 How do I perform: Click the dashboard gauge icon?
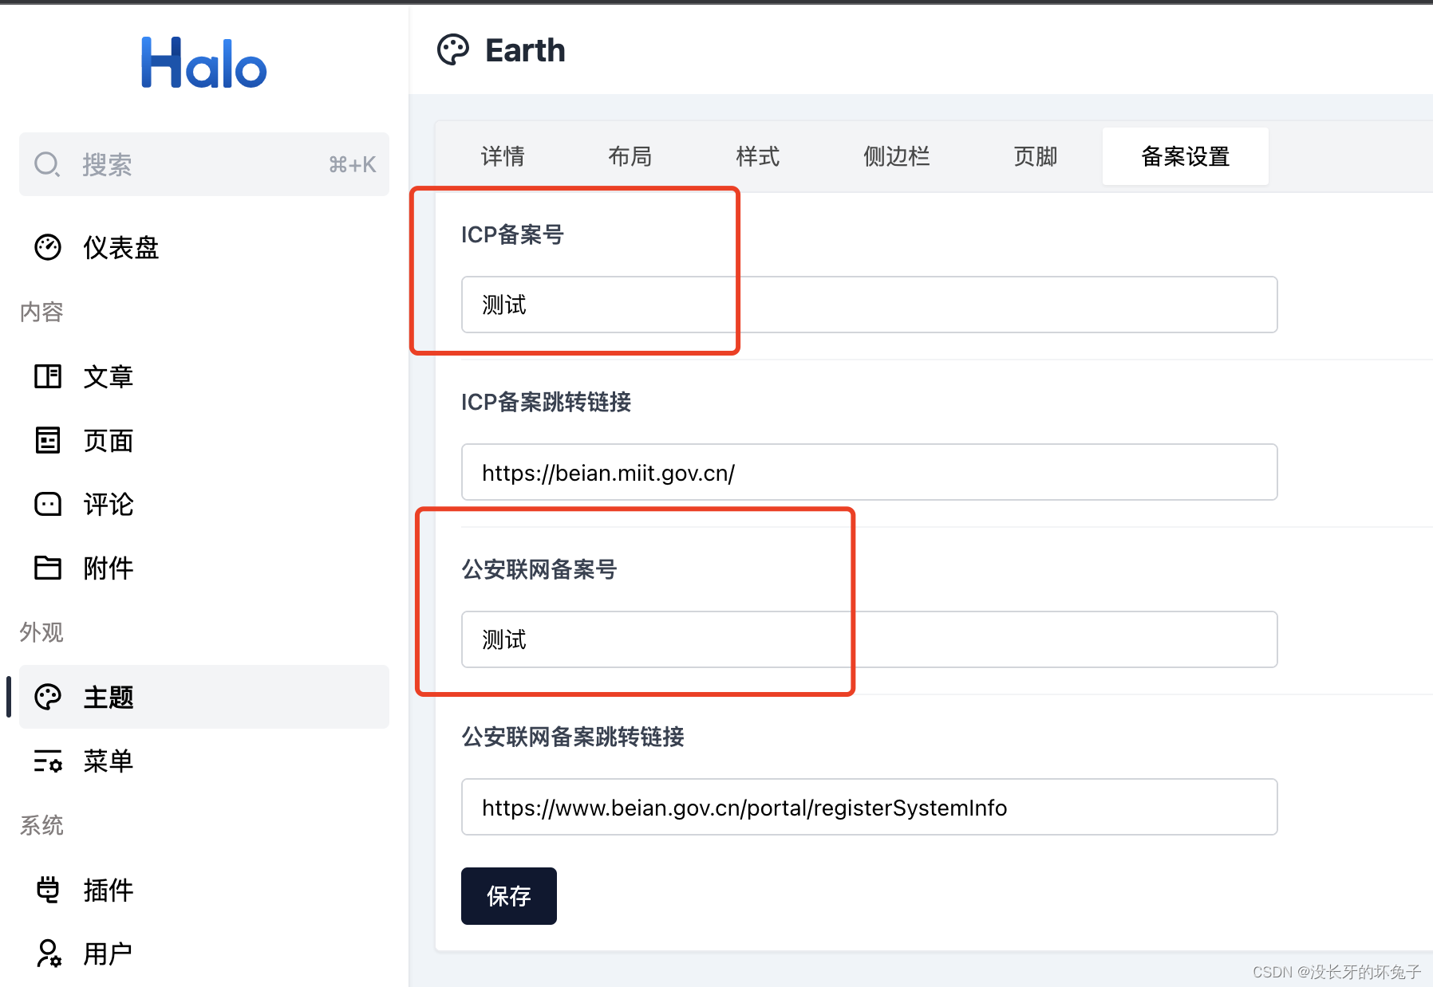[48, 247]
